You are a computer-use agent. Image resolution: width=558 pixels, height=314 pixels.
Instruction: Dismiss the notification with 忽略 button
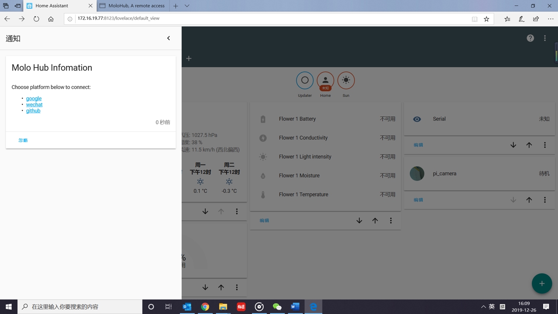23,140
